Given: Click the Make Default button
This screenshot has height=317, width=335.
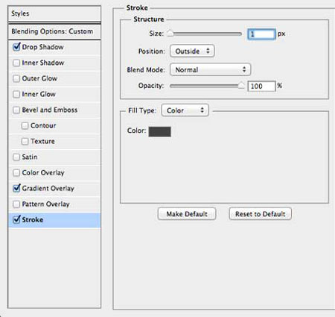Looking at the screenshot, I should point(187,214).
